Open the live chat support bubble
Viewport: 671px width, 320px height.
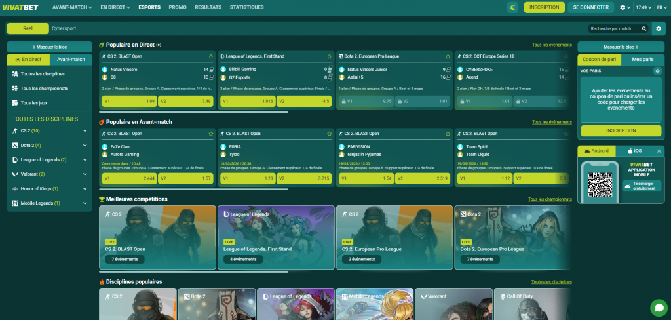658,307
